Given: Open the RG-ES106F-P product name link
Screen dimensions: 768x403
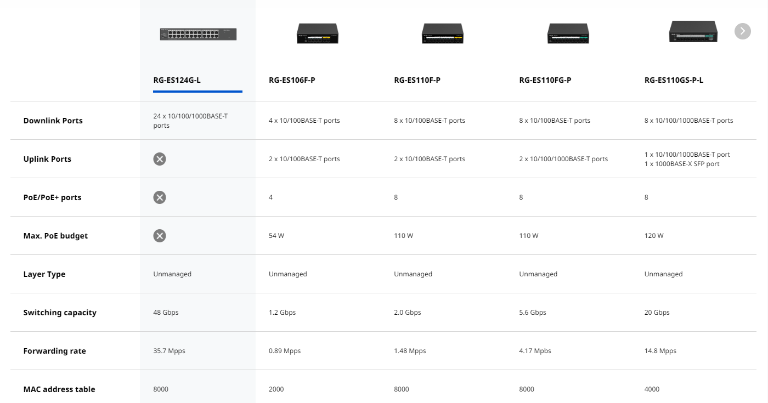Looking at the screenshot, I should tap(292, 80).
